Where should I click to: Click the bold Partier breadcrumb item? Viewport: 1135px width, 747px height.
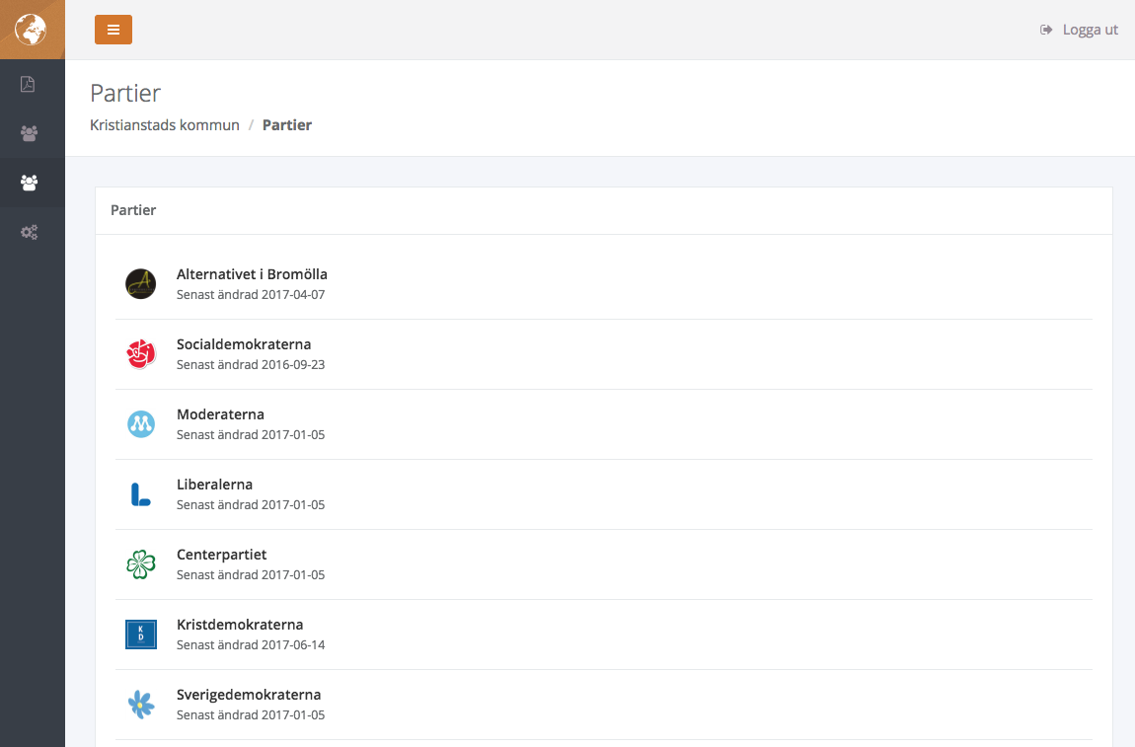coord(286,124)
